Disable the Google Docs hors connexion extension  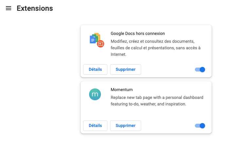(x=200, y=70)
